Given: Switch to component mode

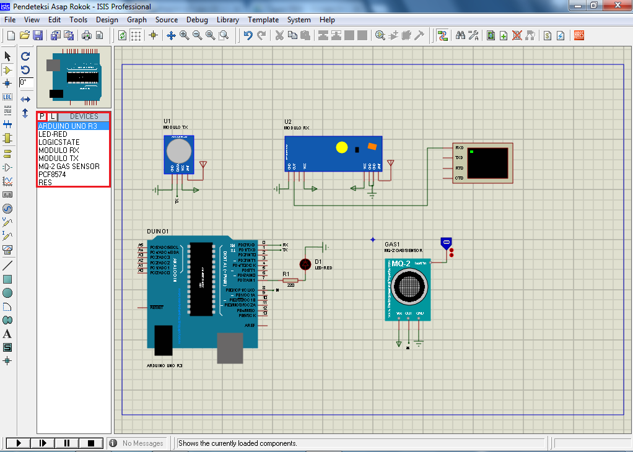Looking at the screenshot, I should click(x=7, y=70).
